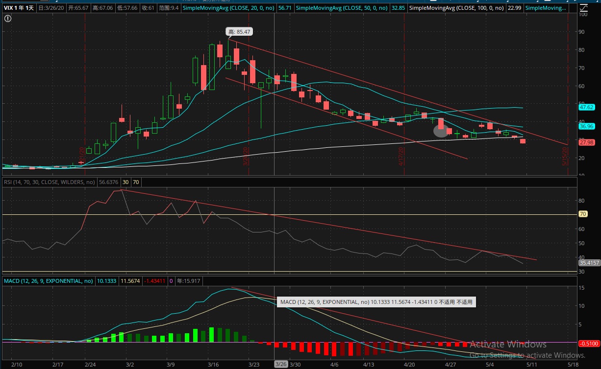Click the cyan "47.62" price axis bubble
The image size is (601, 369).
586,107
